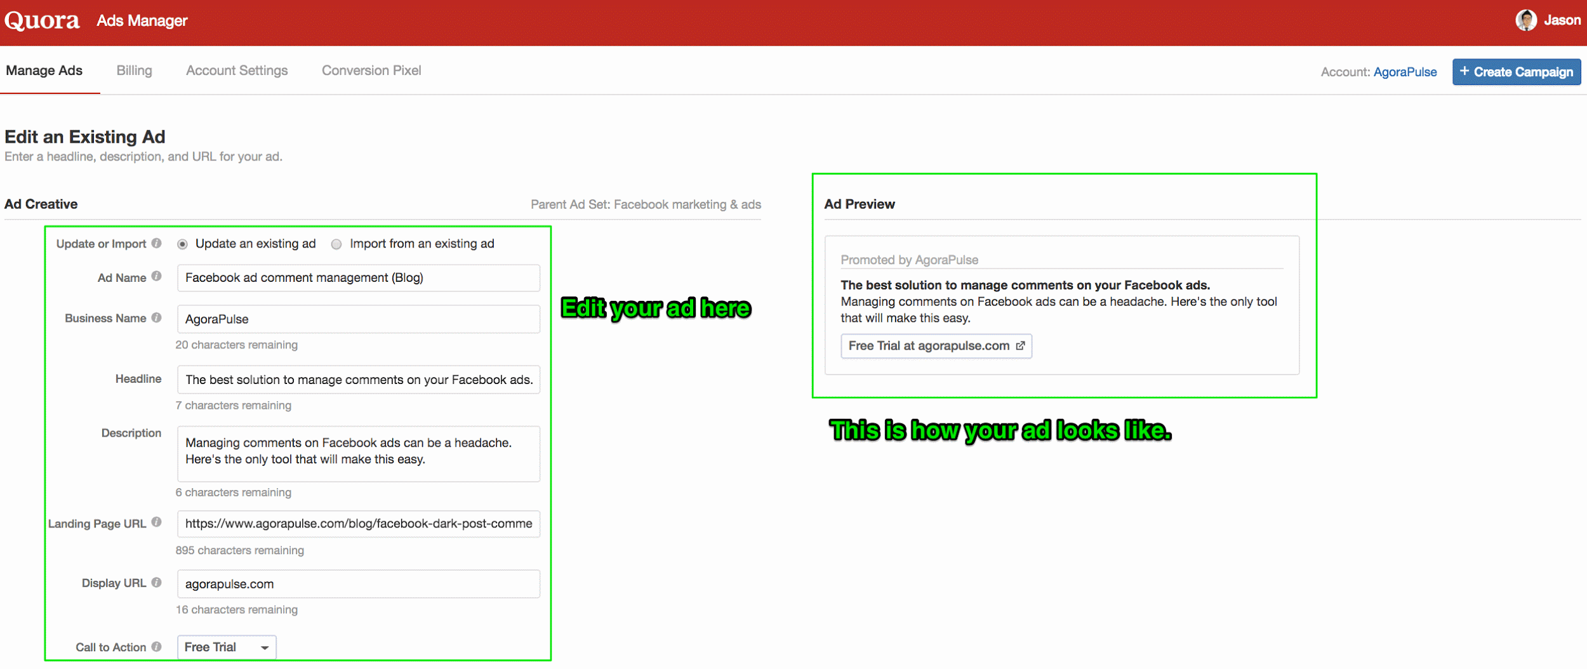Click the Business Name info icon
The height and width of the screenshot is (669, 1587).
(x=157, y=317)
